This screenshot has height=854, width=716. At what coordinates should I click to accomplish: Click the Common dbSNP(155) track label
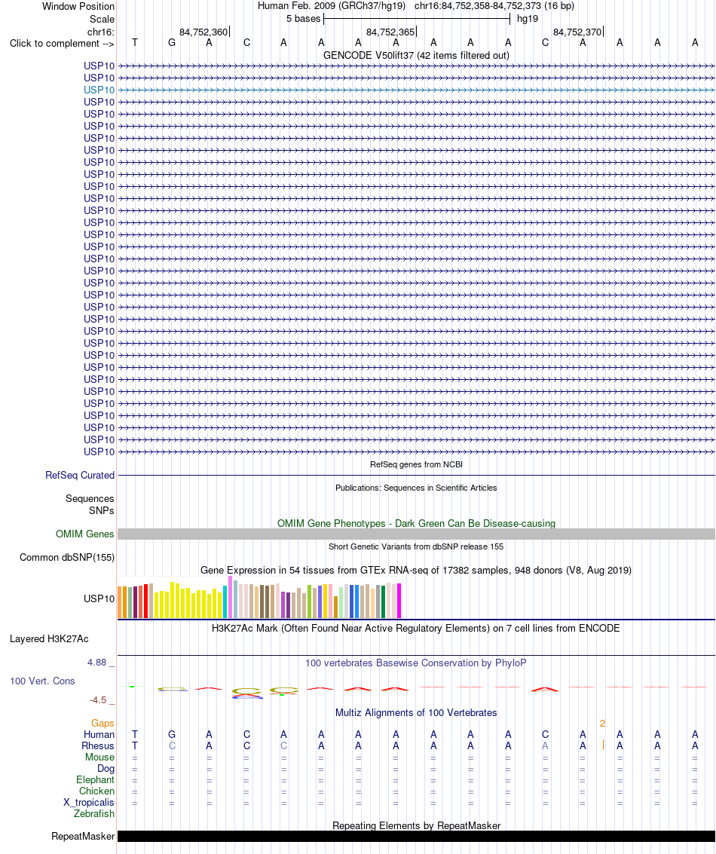coord(67,557)
